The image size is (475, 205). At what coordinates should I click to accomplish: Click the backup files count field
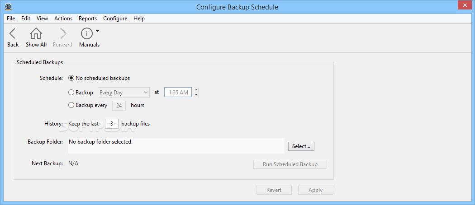tap(112, 124)
